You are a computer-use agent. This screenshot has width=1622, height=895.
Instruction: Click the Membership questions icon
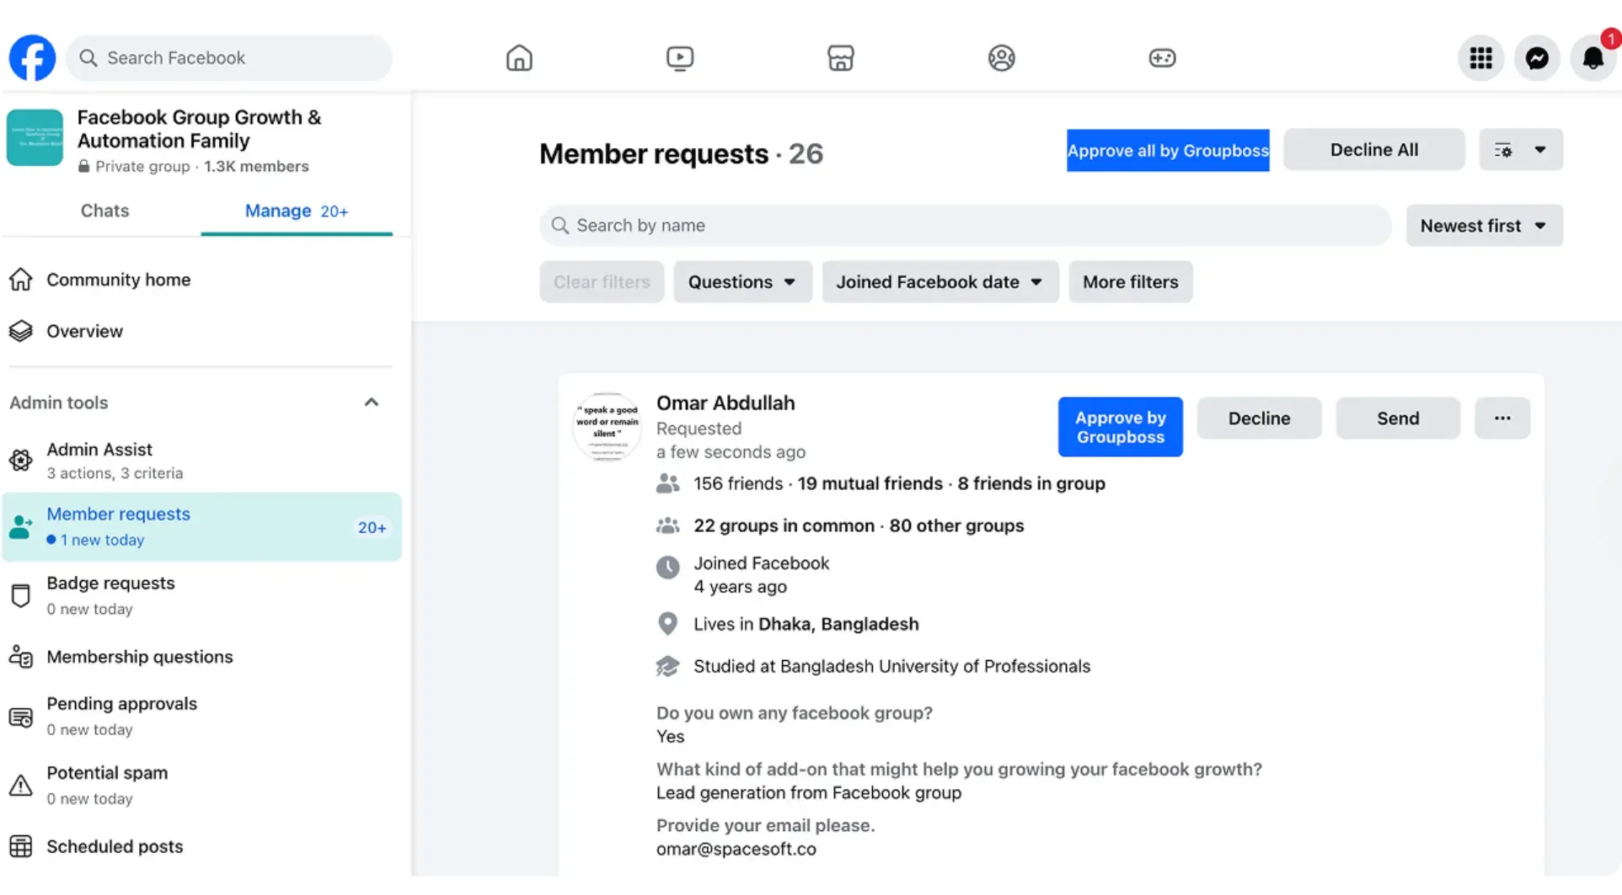tap(21, 657)
